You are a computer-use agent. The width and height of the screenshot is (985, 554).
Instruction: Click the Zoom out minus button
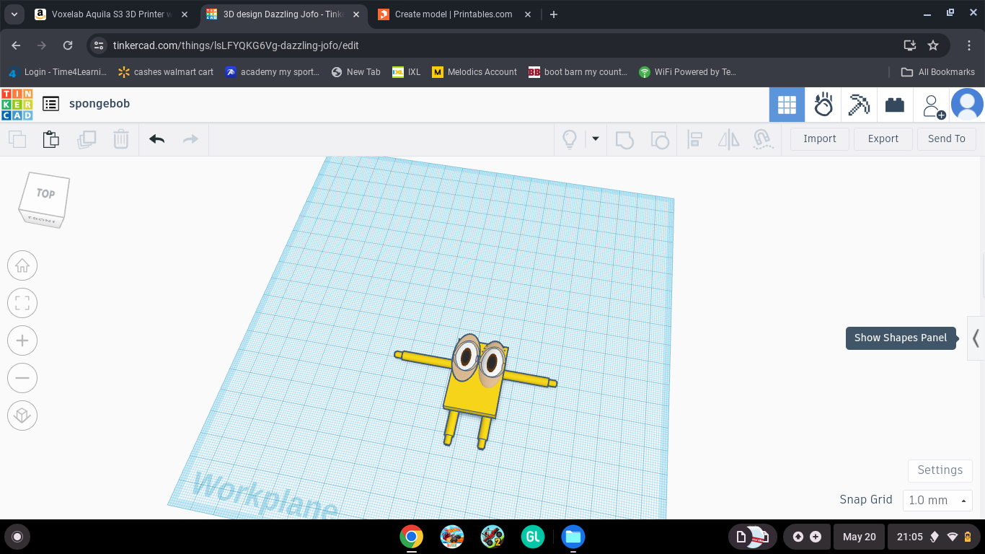tap(22, 378)
